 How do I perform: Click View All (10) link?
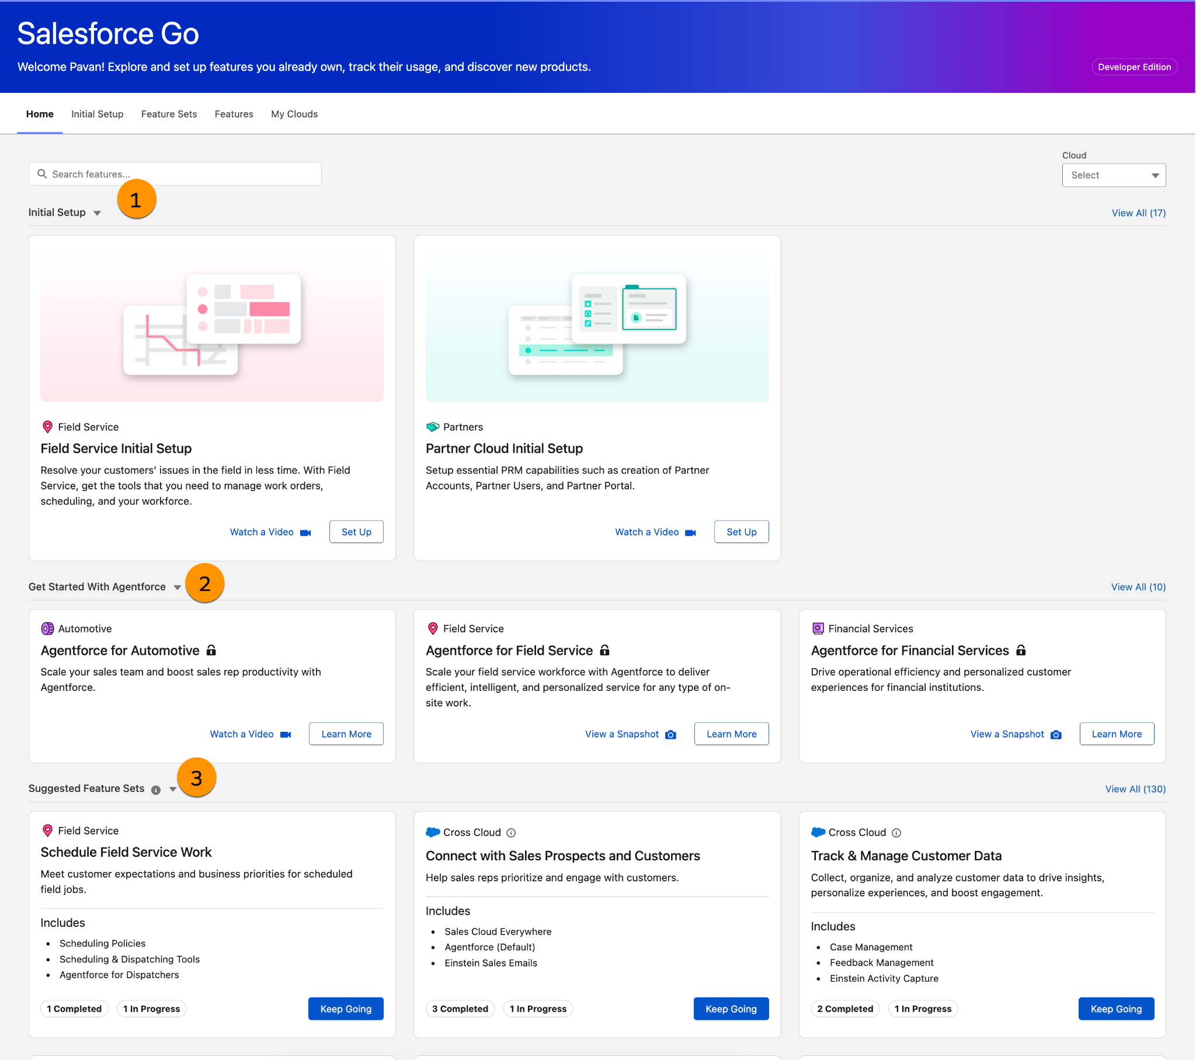[1138, 587]
